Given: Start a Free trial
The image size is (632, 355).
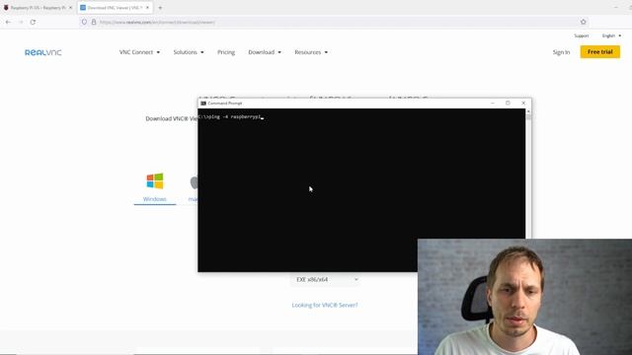Looking at the screenshot, I should (x=600, y=52).
